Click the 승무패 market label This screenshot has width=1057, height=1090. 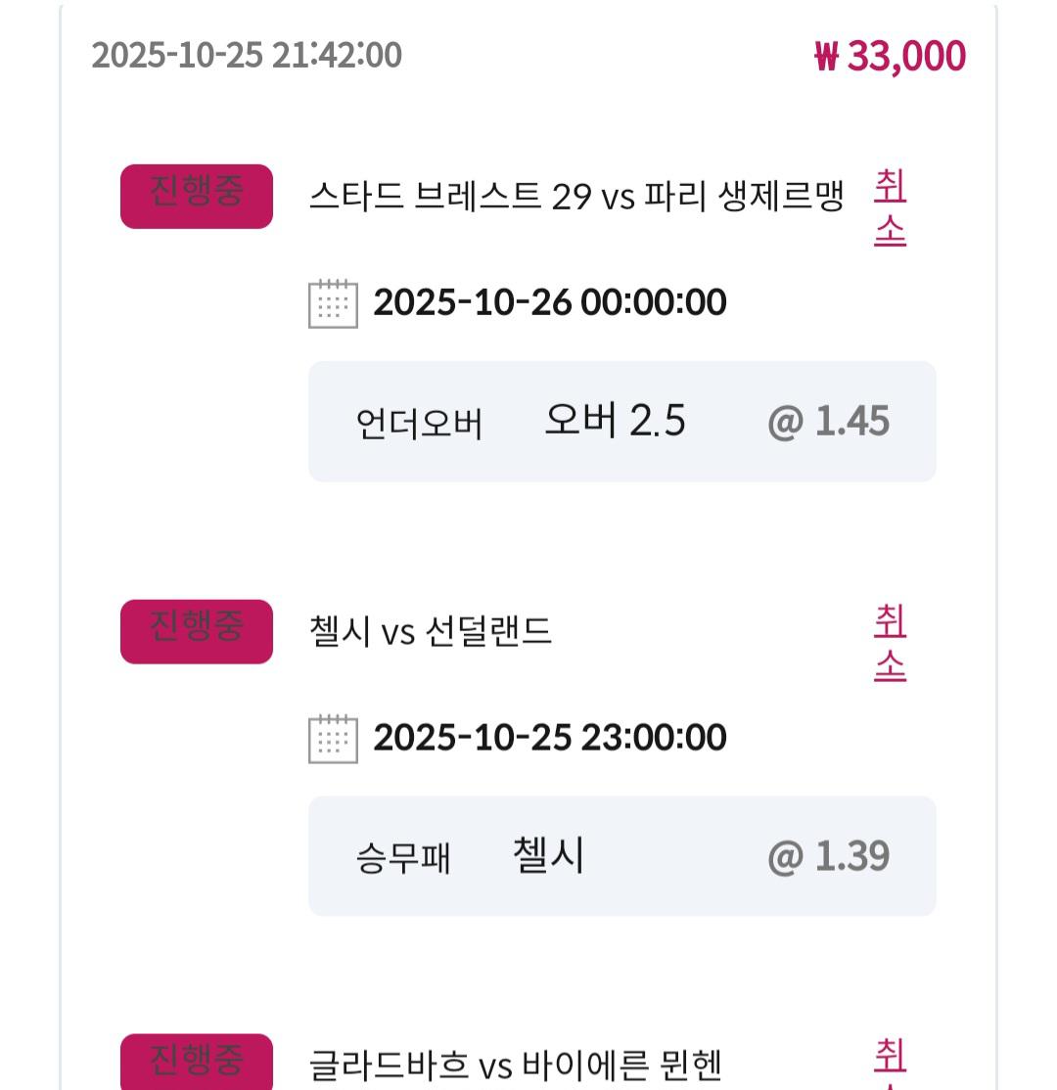[402, 858]
